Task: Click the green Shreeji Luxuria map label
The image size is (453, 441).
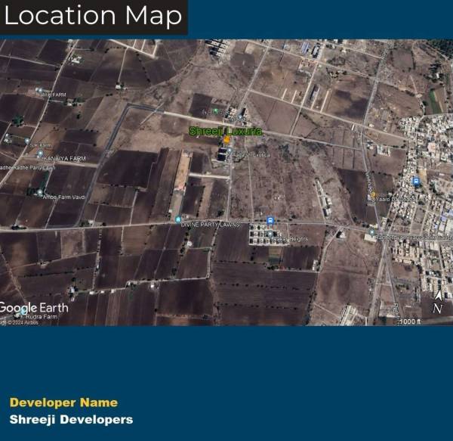Action: pyautogui.click(x=225, y=131)
